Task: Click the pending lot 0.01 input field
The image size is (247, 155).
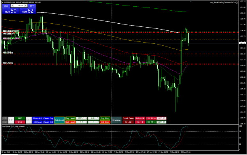Action: click(94, 118)
